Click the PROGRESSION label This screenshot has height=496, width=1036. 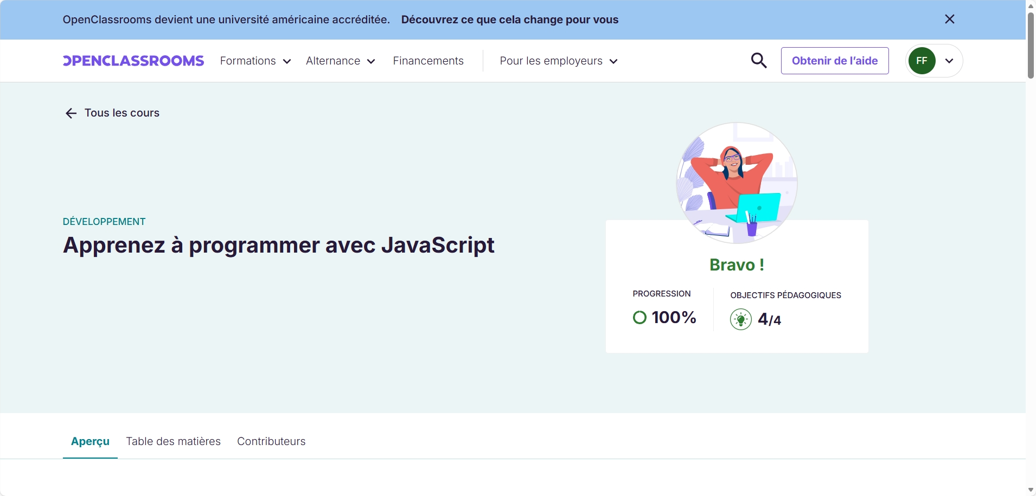point(662,294)
